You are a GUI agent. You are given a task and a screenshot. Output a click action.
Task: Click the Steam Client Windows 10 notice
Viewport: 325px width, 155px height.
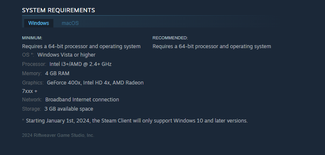[135, 121]
